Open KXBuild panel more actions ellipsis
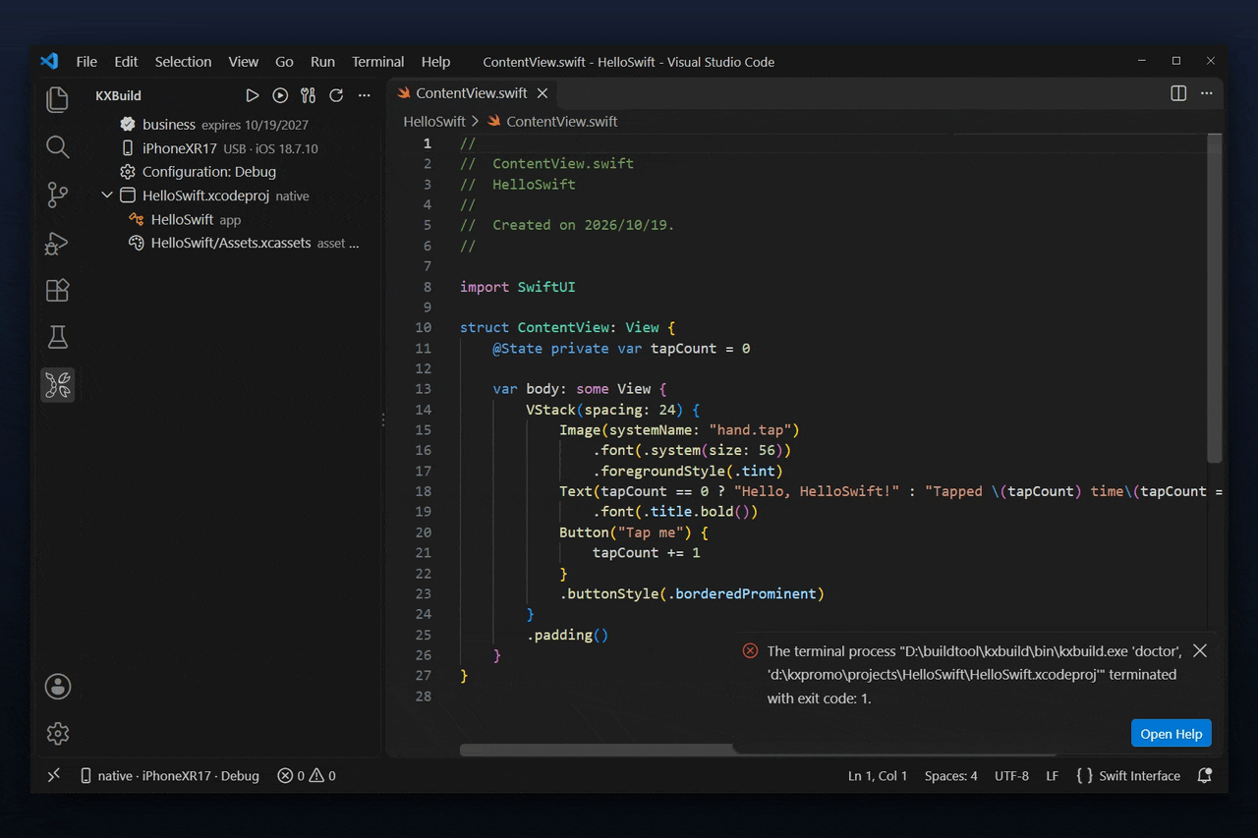This screenshot has height=838, width=1258. pos(364,95)
